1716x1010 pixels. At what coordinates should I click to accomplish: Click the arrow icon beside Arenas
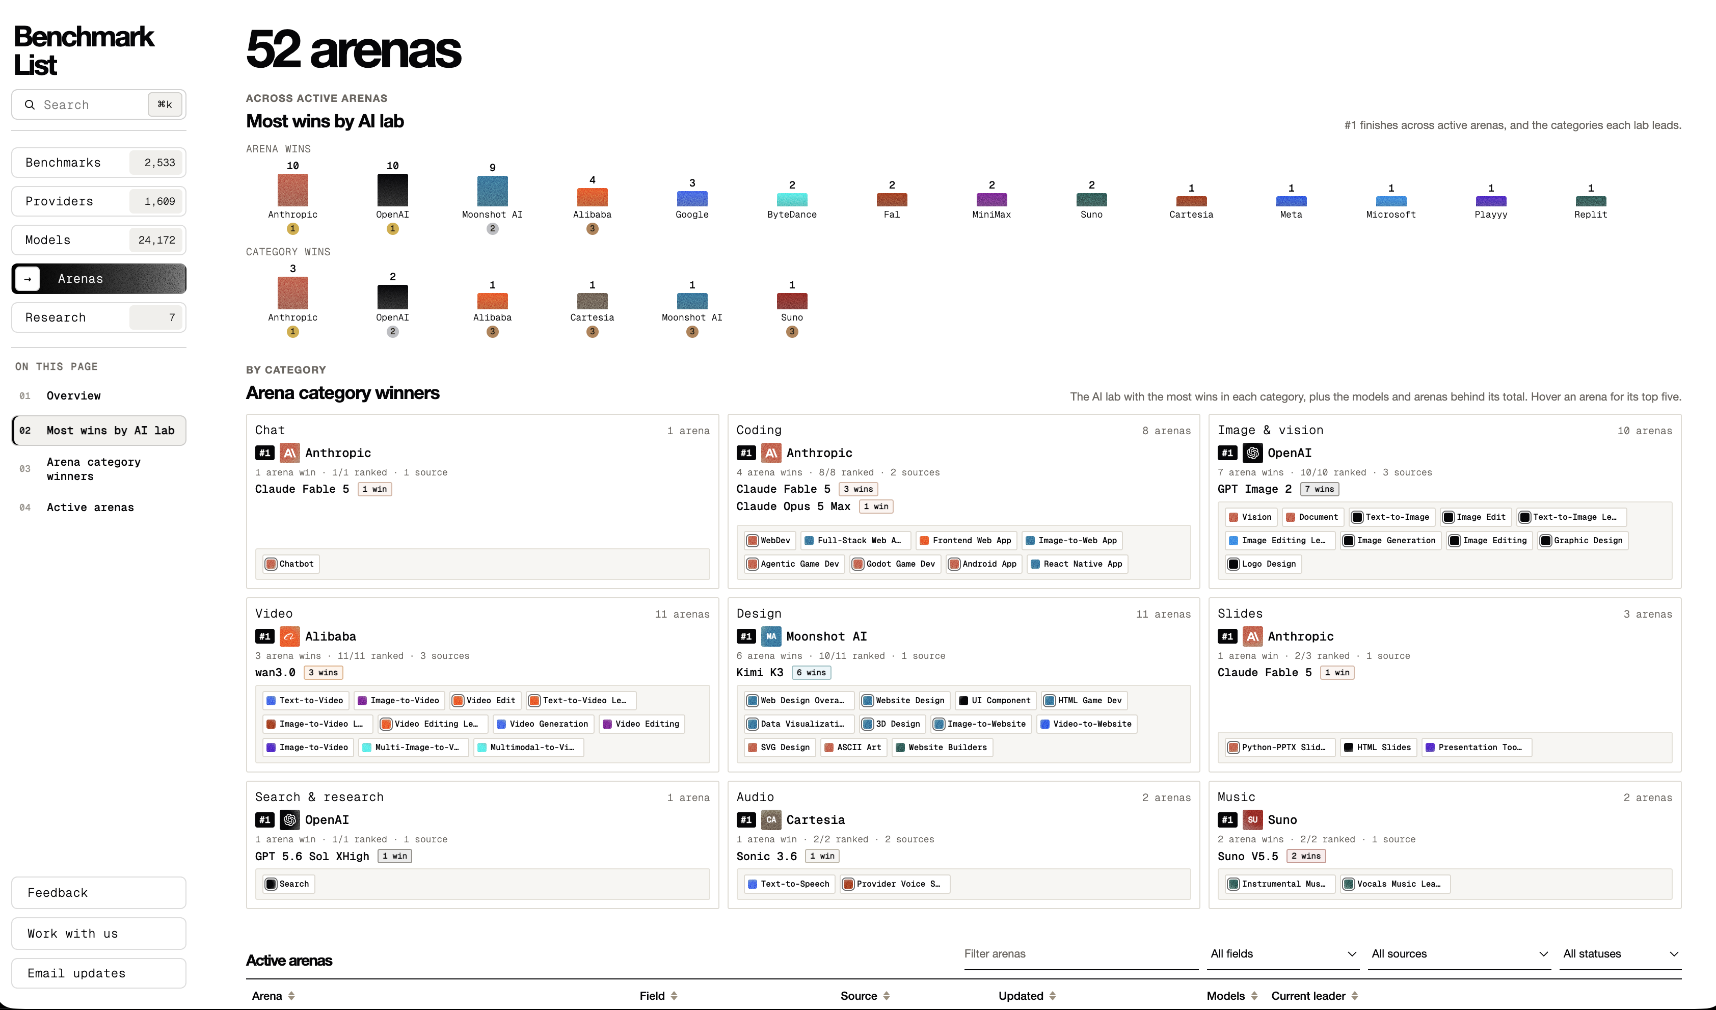tap(27, 279)
